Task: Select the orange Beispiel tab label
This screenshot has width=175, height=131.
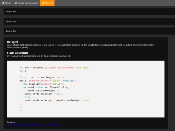Action: coord(49,3)
